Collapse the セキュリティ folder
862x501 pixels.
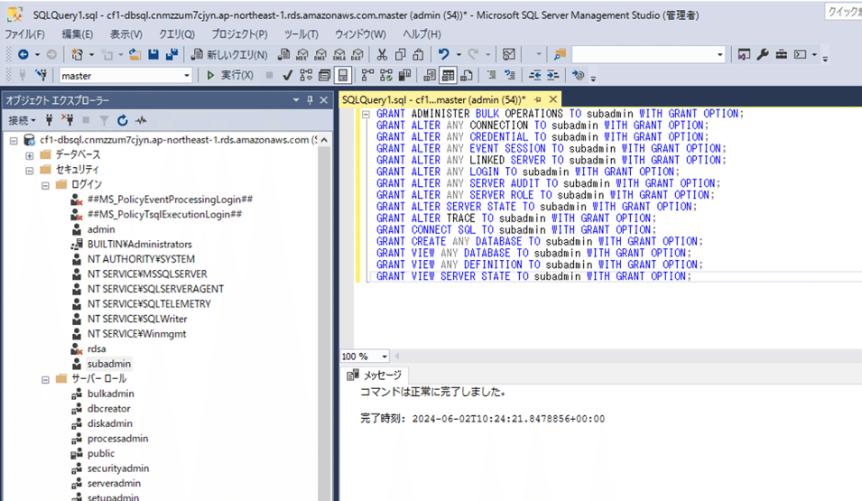pos(30,171)
